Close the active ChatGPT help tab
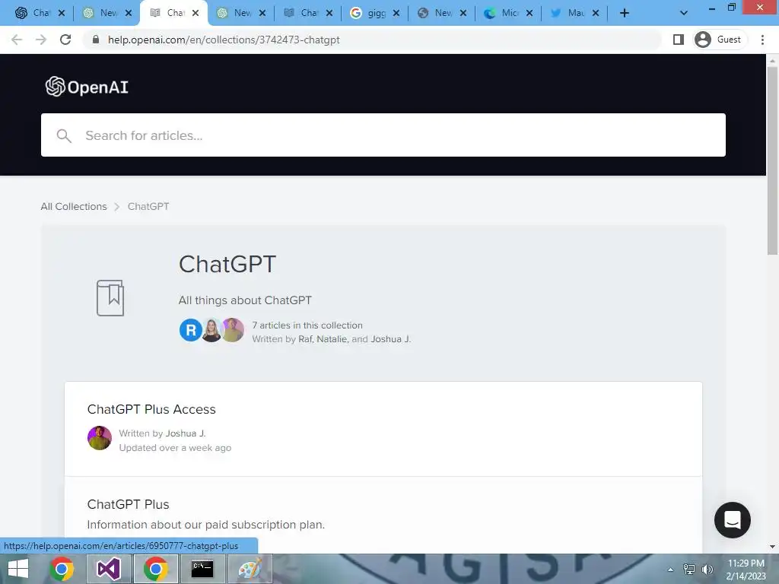The width and height of the screenshot is (779, 584). pos(196,14)
